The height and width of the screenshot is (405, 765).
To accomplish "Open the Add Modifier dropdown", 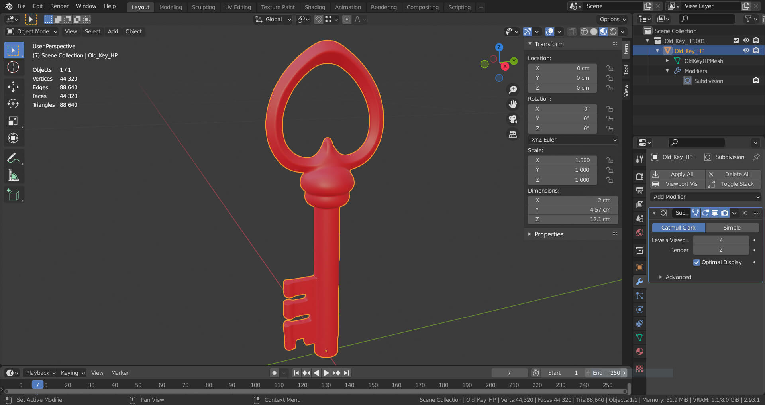I will point(705,197).
